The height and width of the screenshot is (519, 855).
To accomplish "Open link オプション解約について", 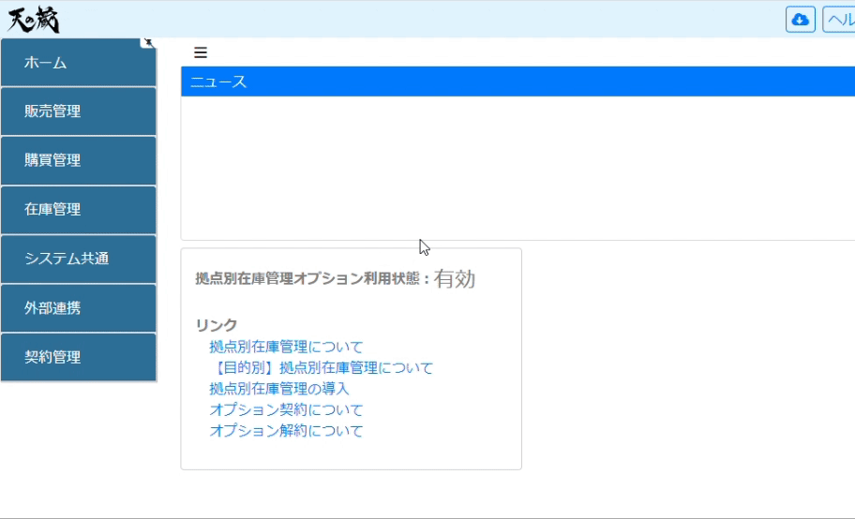I will point(286,431).
